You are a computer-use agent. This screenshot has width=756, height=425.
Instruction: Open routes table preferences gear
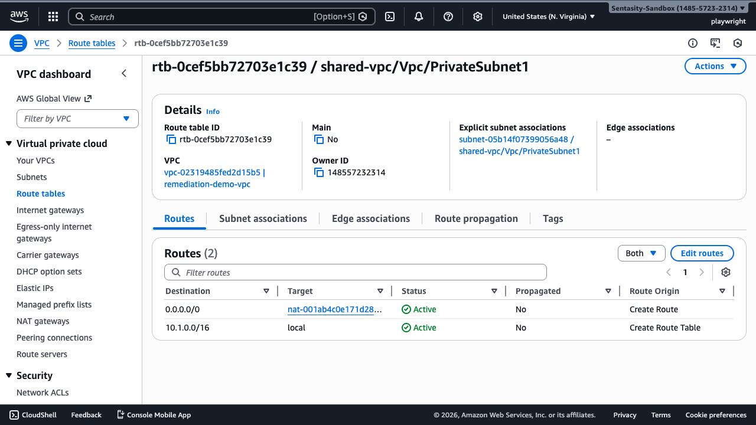tap(726, 272)
